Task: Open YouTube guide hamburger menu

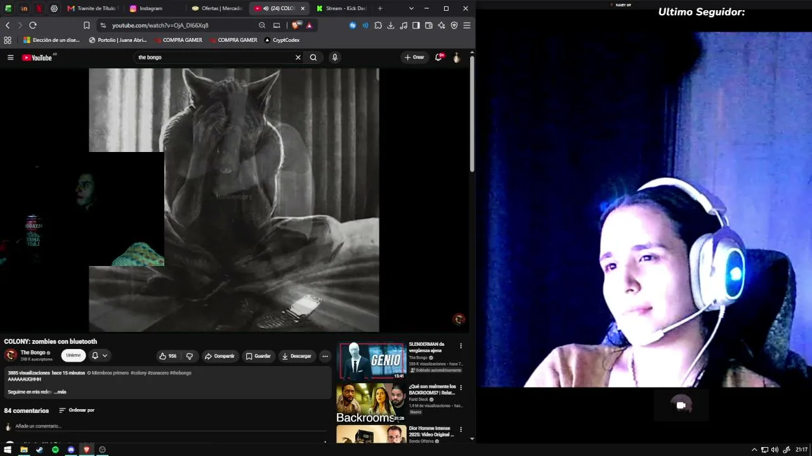Action: pyautogui.click(x=10, y=58)
